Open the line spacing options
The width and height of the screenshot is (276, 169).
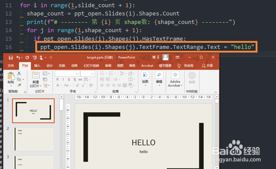[x=123, y=73]
